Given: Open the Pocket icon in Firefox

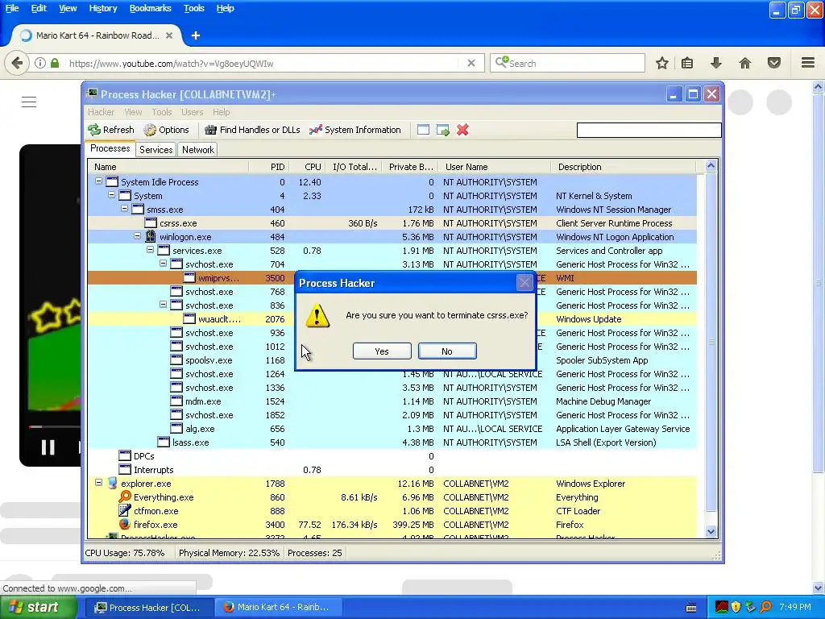Looking at the screenshot, I should point(774,63).
